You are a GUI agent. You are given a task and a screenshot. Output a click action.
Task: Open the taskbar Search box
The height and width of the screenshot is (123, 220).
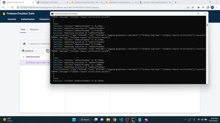[x=85, y=120]
